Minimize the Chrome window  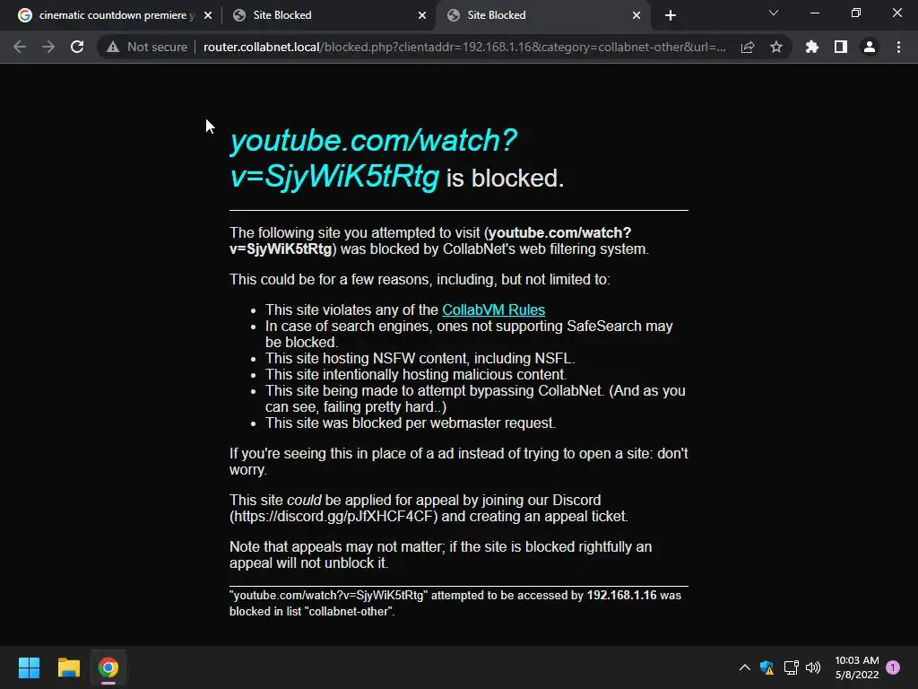pos(814,13)
